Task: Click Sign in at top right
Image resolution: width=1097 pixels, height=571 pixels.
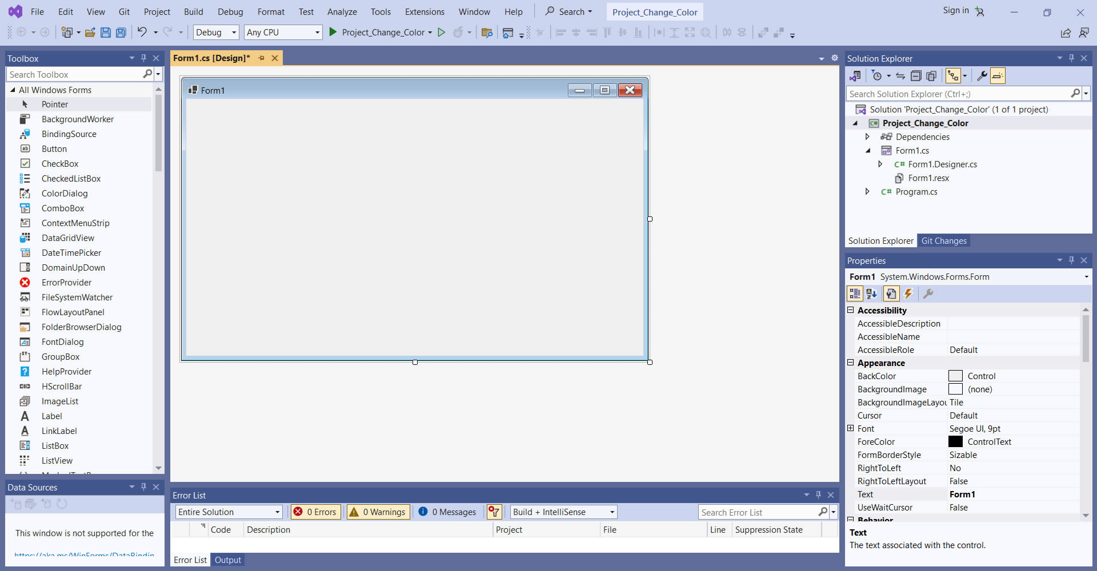Action: (x=956, y=10)
